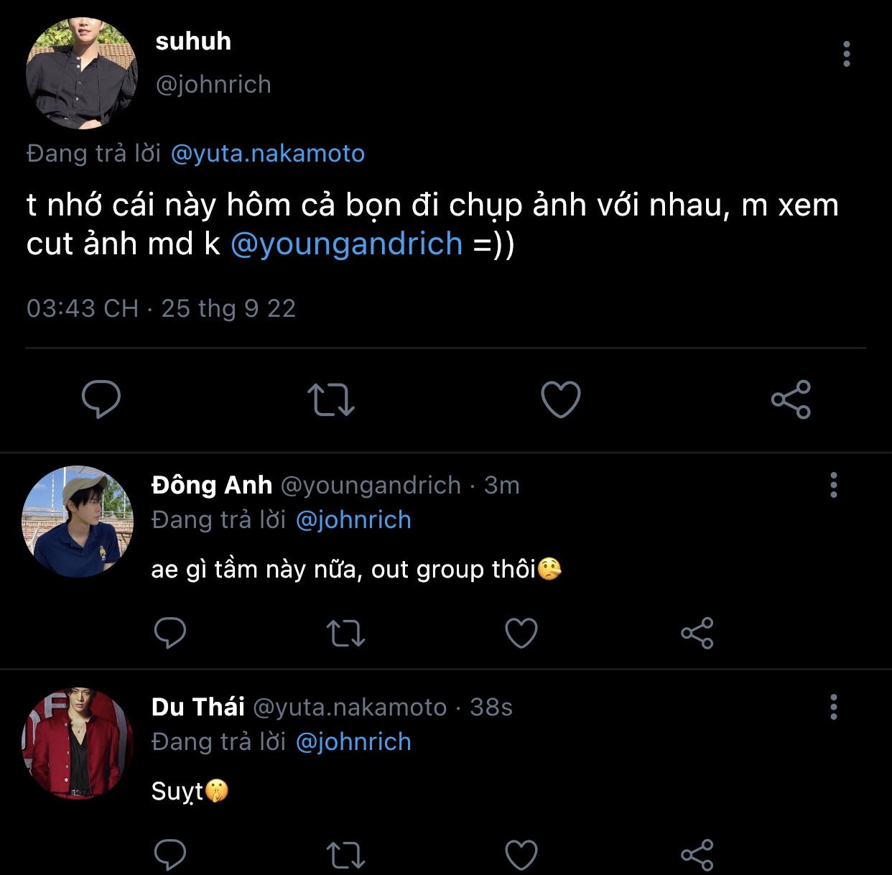This screenshot has height=875, width=892.
Task: Like suhuh's main tweet
Action: click(560, 399)
